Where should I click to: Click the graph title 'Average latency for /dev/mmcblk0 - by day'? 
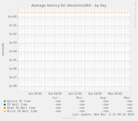[x=69, y=6]
